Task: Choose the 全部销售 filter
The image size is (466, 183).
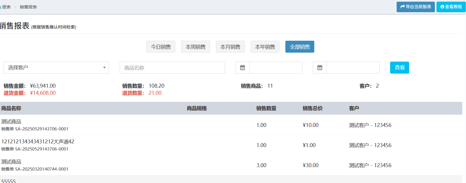Action: click(300, 47)
